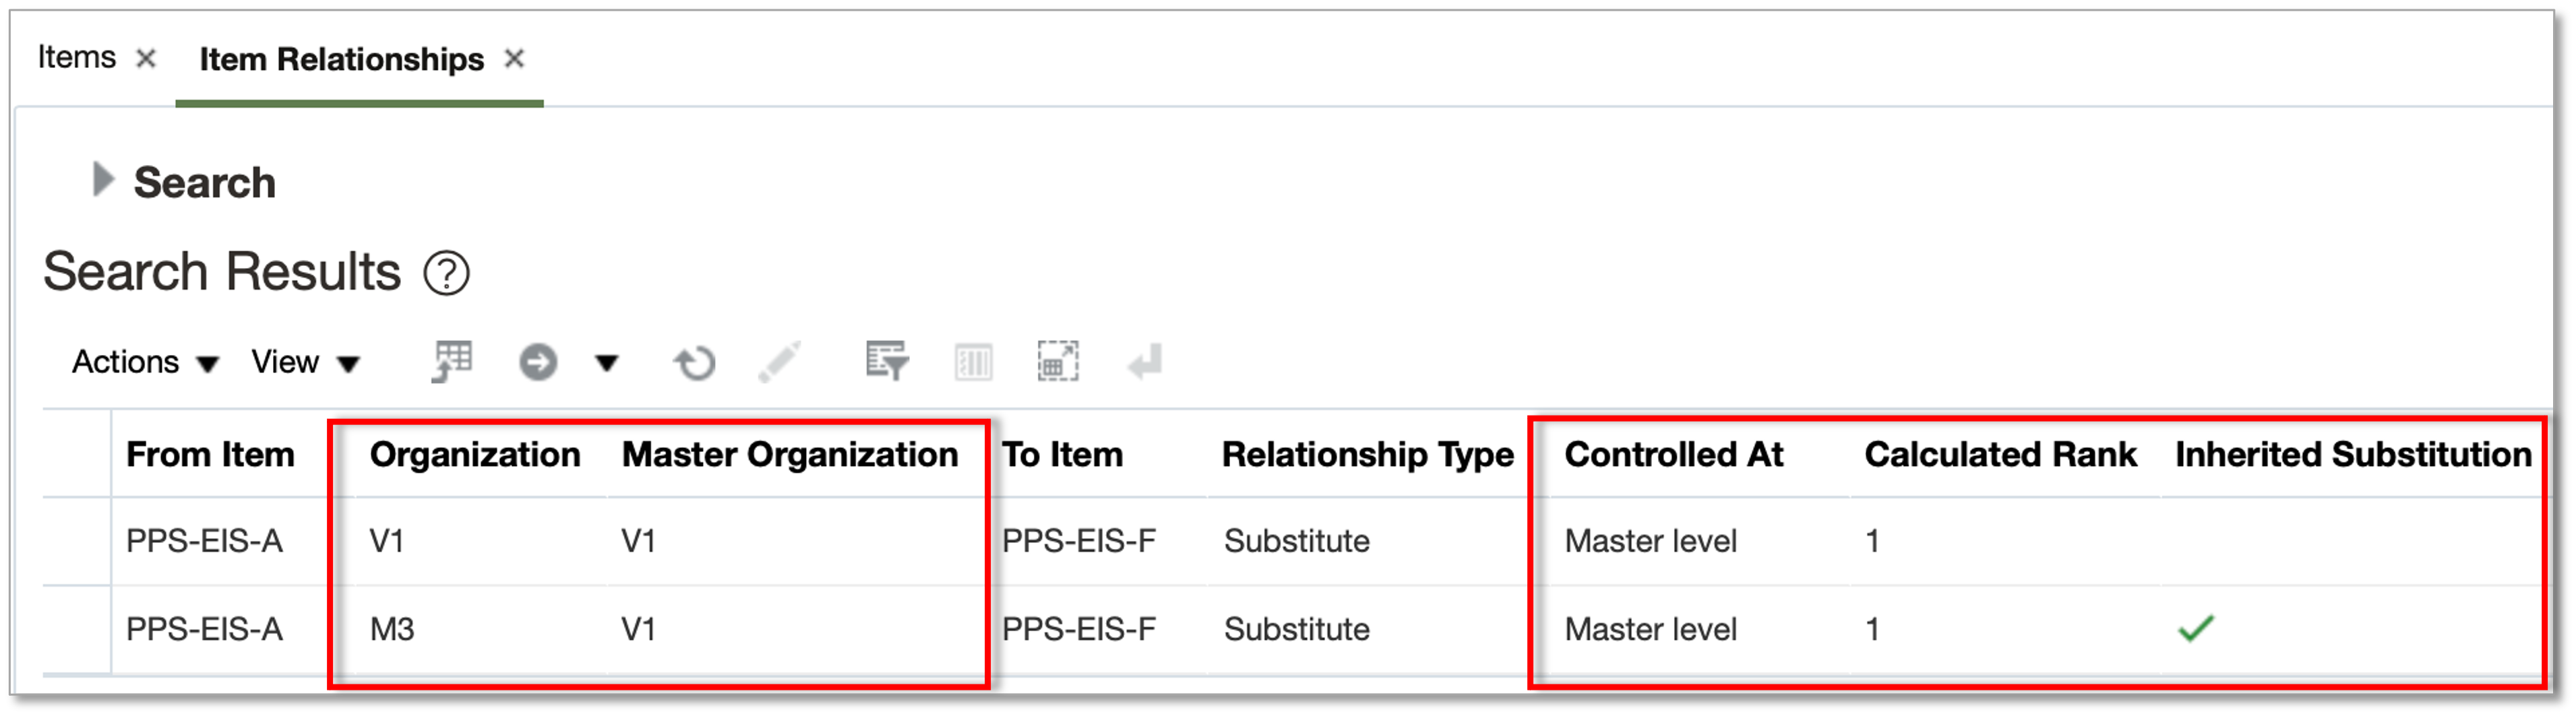Click the Detach table icon
The width and height of the screenshot is (2576, 716).
click(x=1058, y=361)
